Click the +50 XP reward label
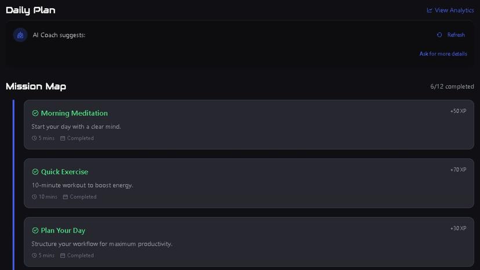The height and width of the screenshot is (270, 480). tap(458, 111)
